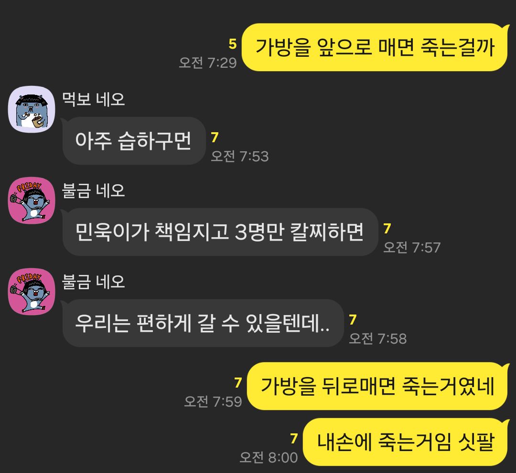This screenshot has height=473, width=516.
Task: Tap yellow bubble 가방을 뒤로매면 죽는거였네
Action: 378,386
